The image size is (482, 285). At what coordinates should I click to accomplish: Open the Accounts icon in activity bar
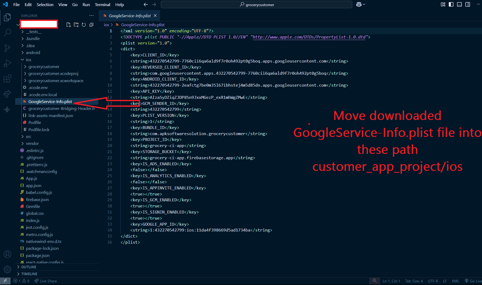tap(7, 254)
